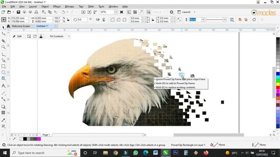This screenshot has height=157, width=280.
Task: Select the Pick tool in toolbox
Action: [3, 27]
